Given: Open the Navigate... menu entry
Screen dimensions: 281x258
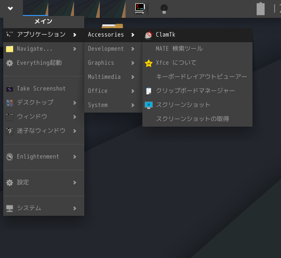Looking at the screenshot, I should tap(44, 49).
